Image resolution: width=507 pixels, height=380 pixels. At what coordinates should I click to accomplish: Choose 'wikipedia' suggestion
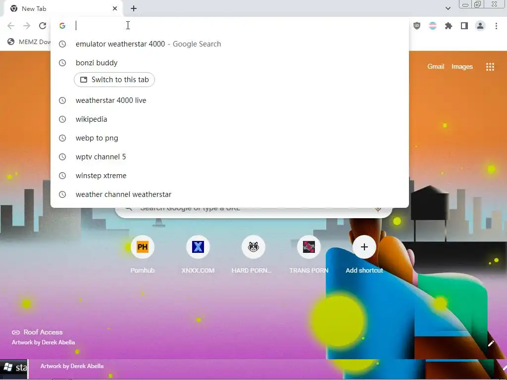(x=230, y=119)
